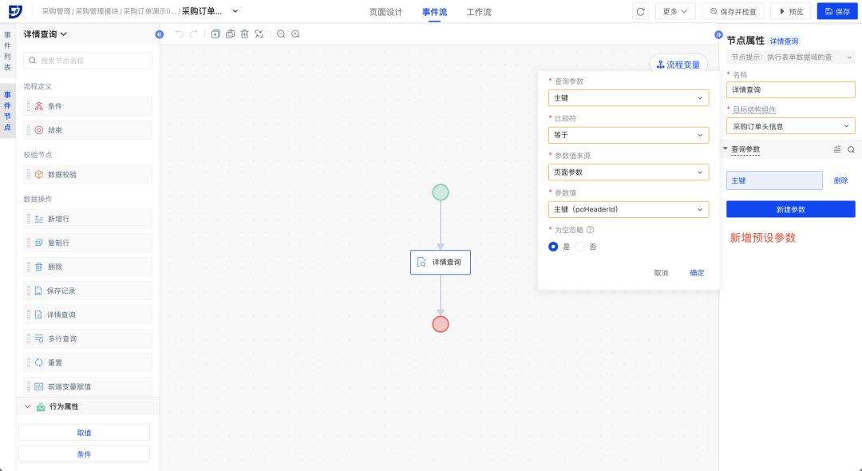Click the refresh icon in top bar
The width and height of the screenshot is (862, 471).
[x=640, y=11]
